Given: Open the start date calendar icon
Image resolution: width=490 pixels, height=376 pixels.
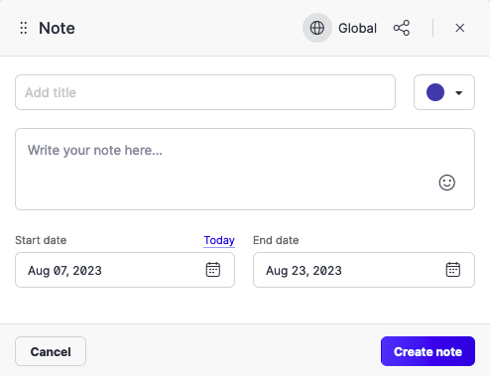Looking at the screenshot, I should tap(213, 270).
